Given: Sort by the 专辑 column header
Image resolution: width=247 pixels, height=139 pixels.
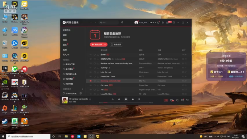Looking at the screenshot, I should coord(159,50).
